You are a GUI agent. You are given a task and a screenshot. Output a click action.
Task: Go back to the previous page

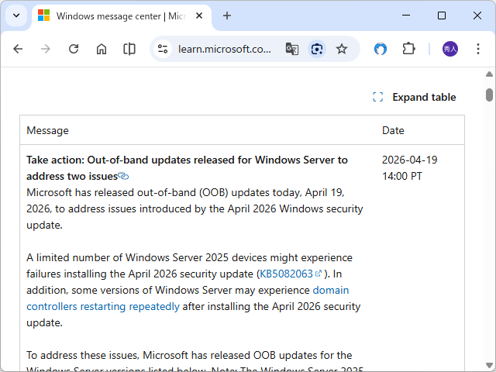(x=18, y=49)
